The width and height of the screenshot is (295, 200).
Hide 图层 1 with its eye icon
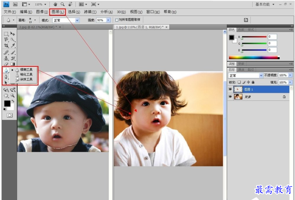pyautogui.click(x=230, y=89)
